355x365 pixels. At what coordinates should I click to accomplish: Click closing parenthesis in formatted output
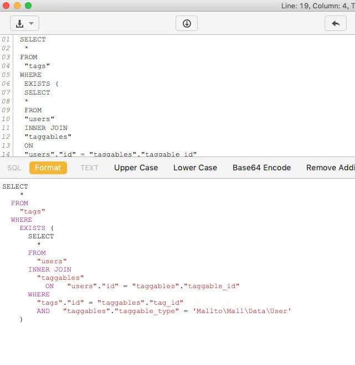click(x=21, y=320)
